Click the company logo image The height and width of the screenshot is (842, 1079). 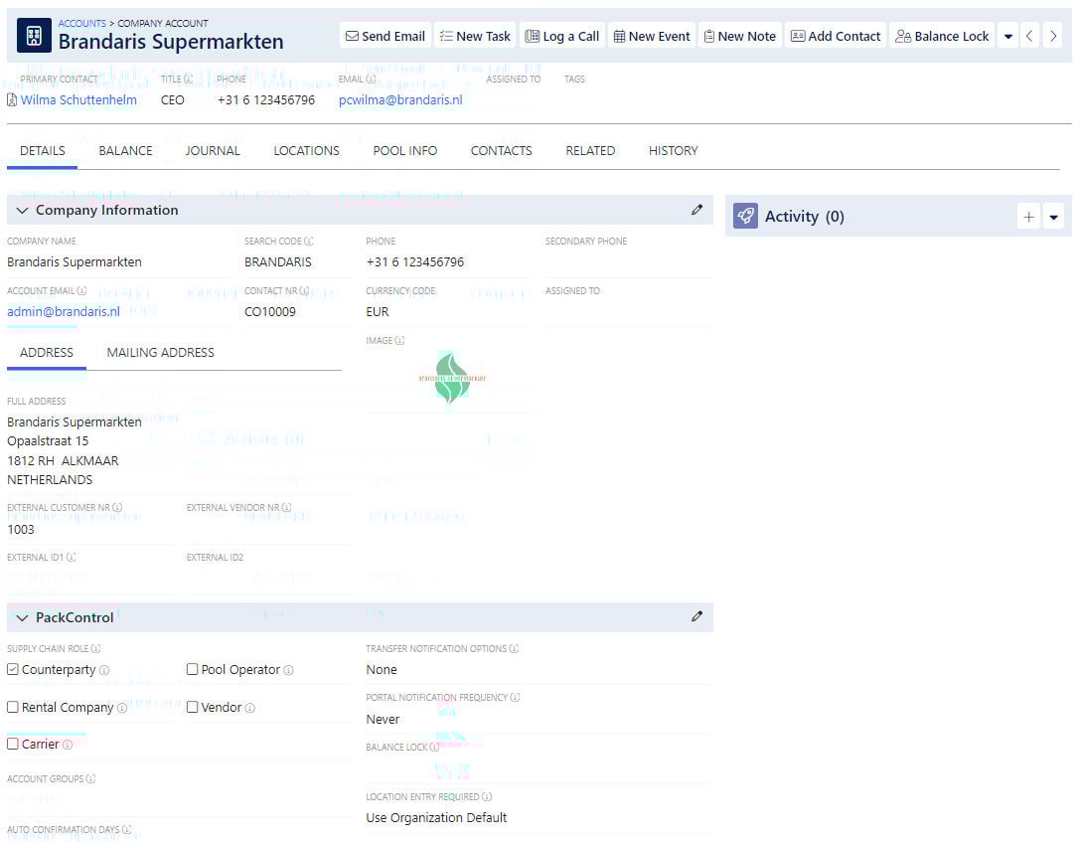(x=452, y=378)
